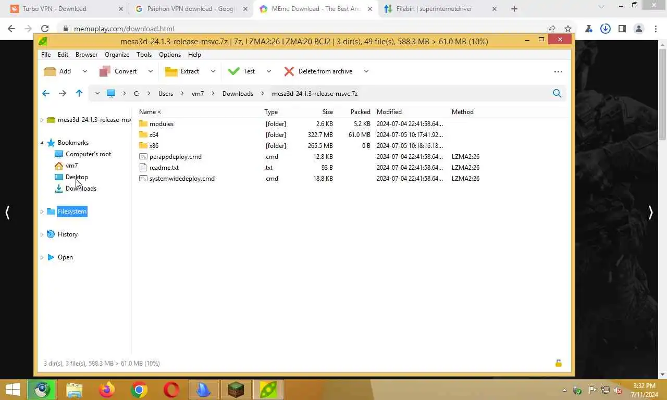Collapse the Bookmarks tree node
The image size is (667, 400).
(42, 143)
